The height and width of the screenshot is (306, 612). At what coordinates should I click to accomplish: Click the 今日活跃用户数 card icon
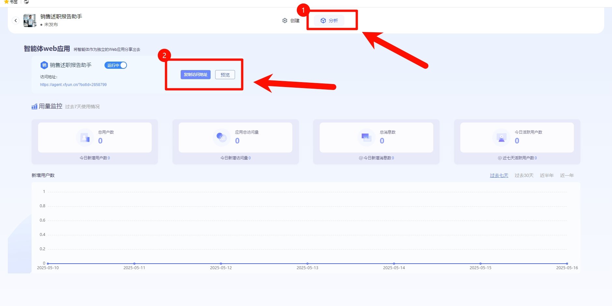coord(501,138)
